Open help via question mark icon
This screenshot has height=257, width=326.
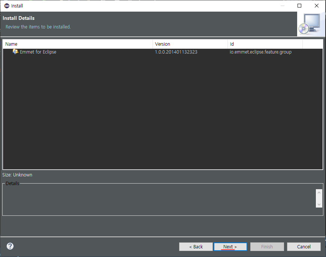(10, 246)
